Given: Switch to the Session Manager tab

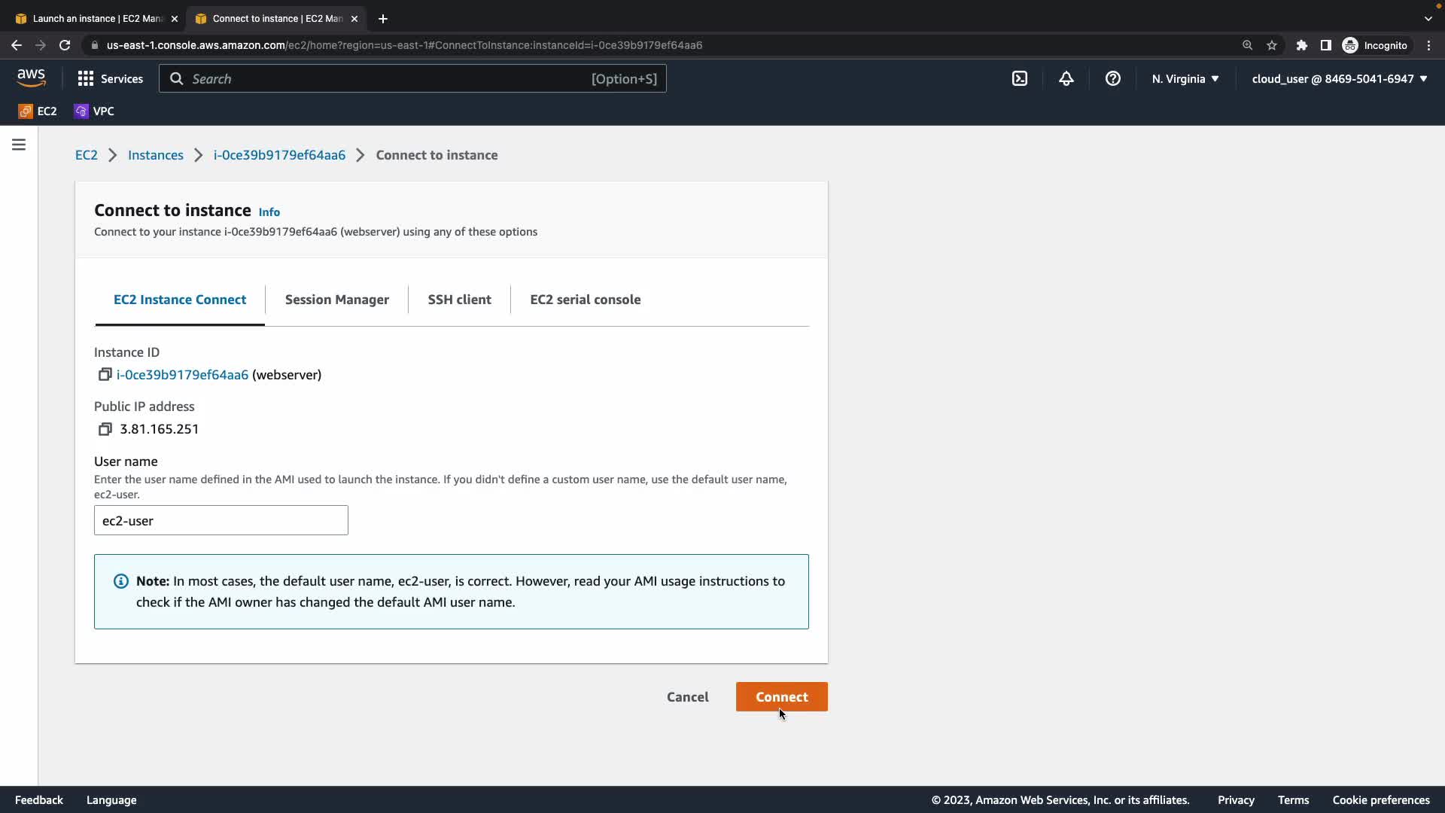Looking at the screenshot, I should pyautogui.click(x=336, y=300).
